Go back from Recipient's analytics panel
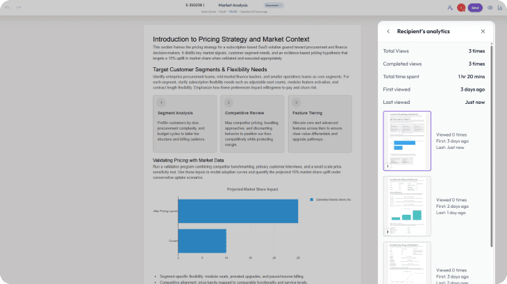The height and width of the screenshot is (284, 507). pyautogui.click(x=388, y=31)
